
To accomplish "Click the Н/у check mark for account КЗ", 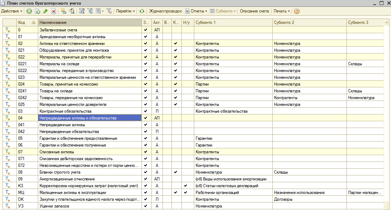I will pos(186,185).
